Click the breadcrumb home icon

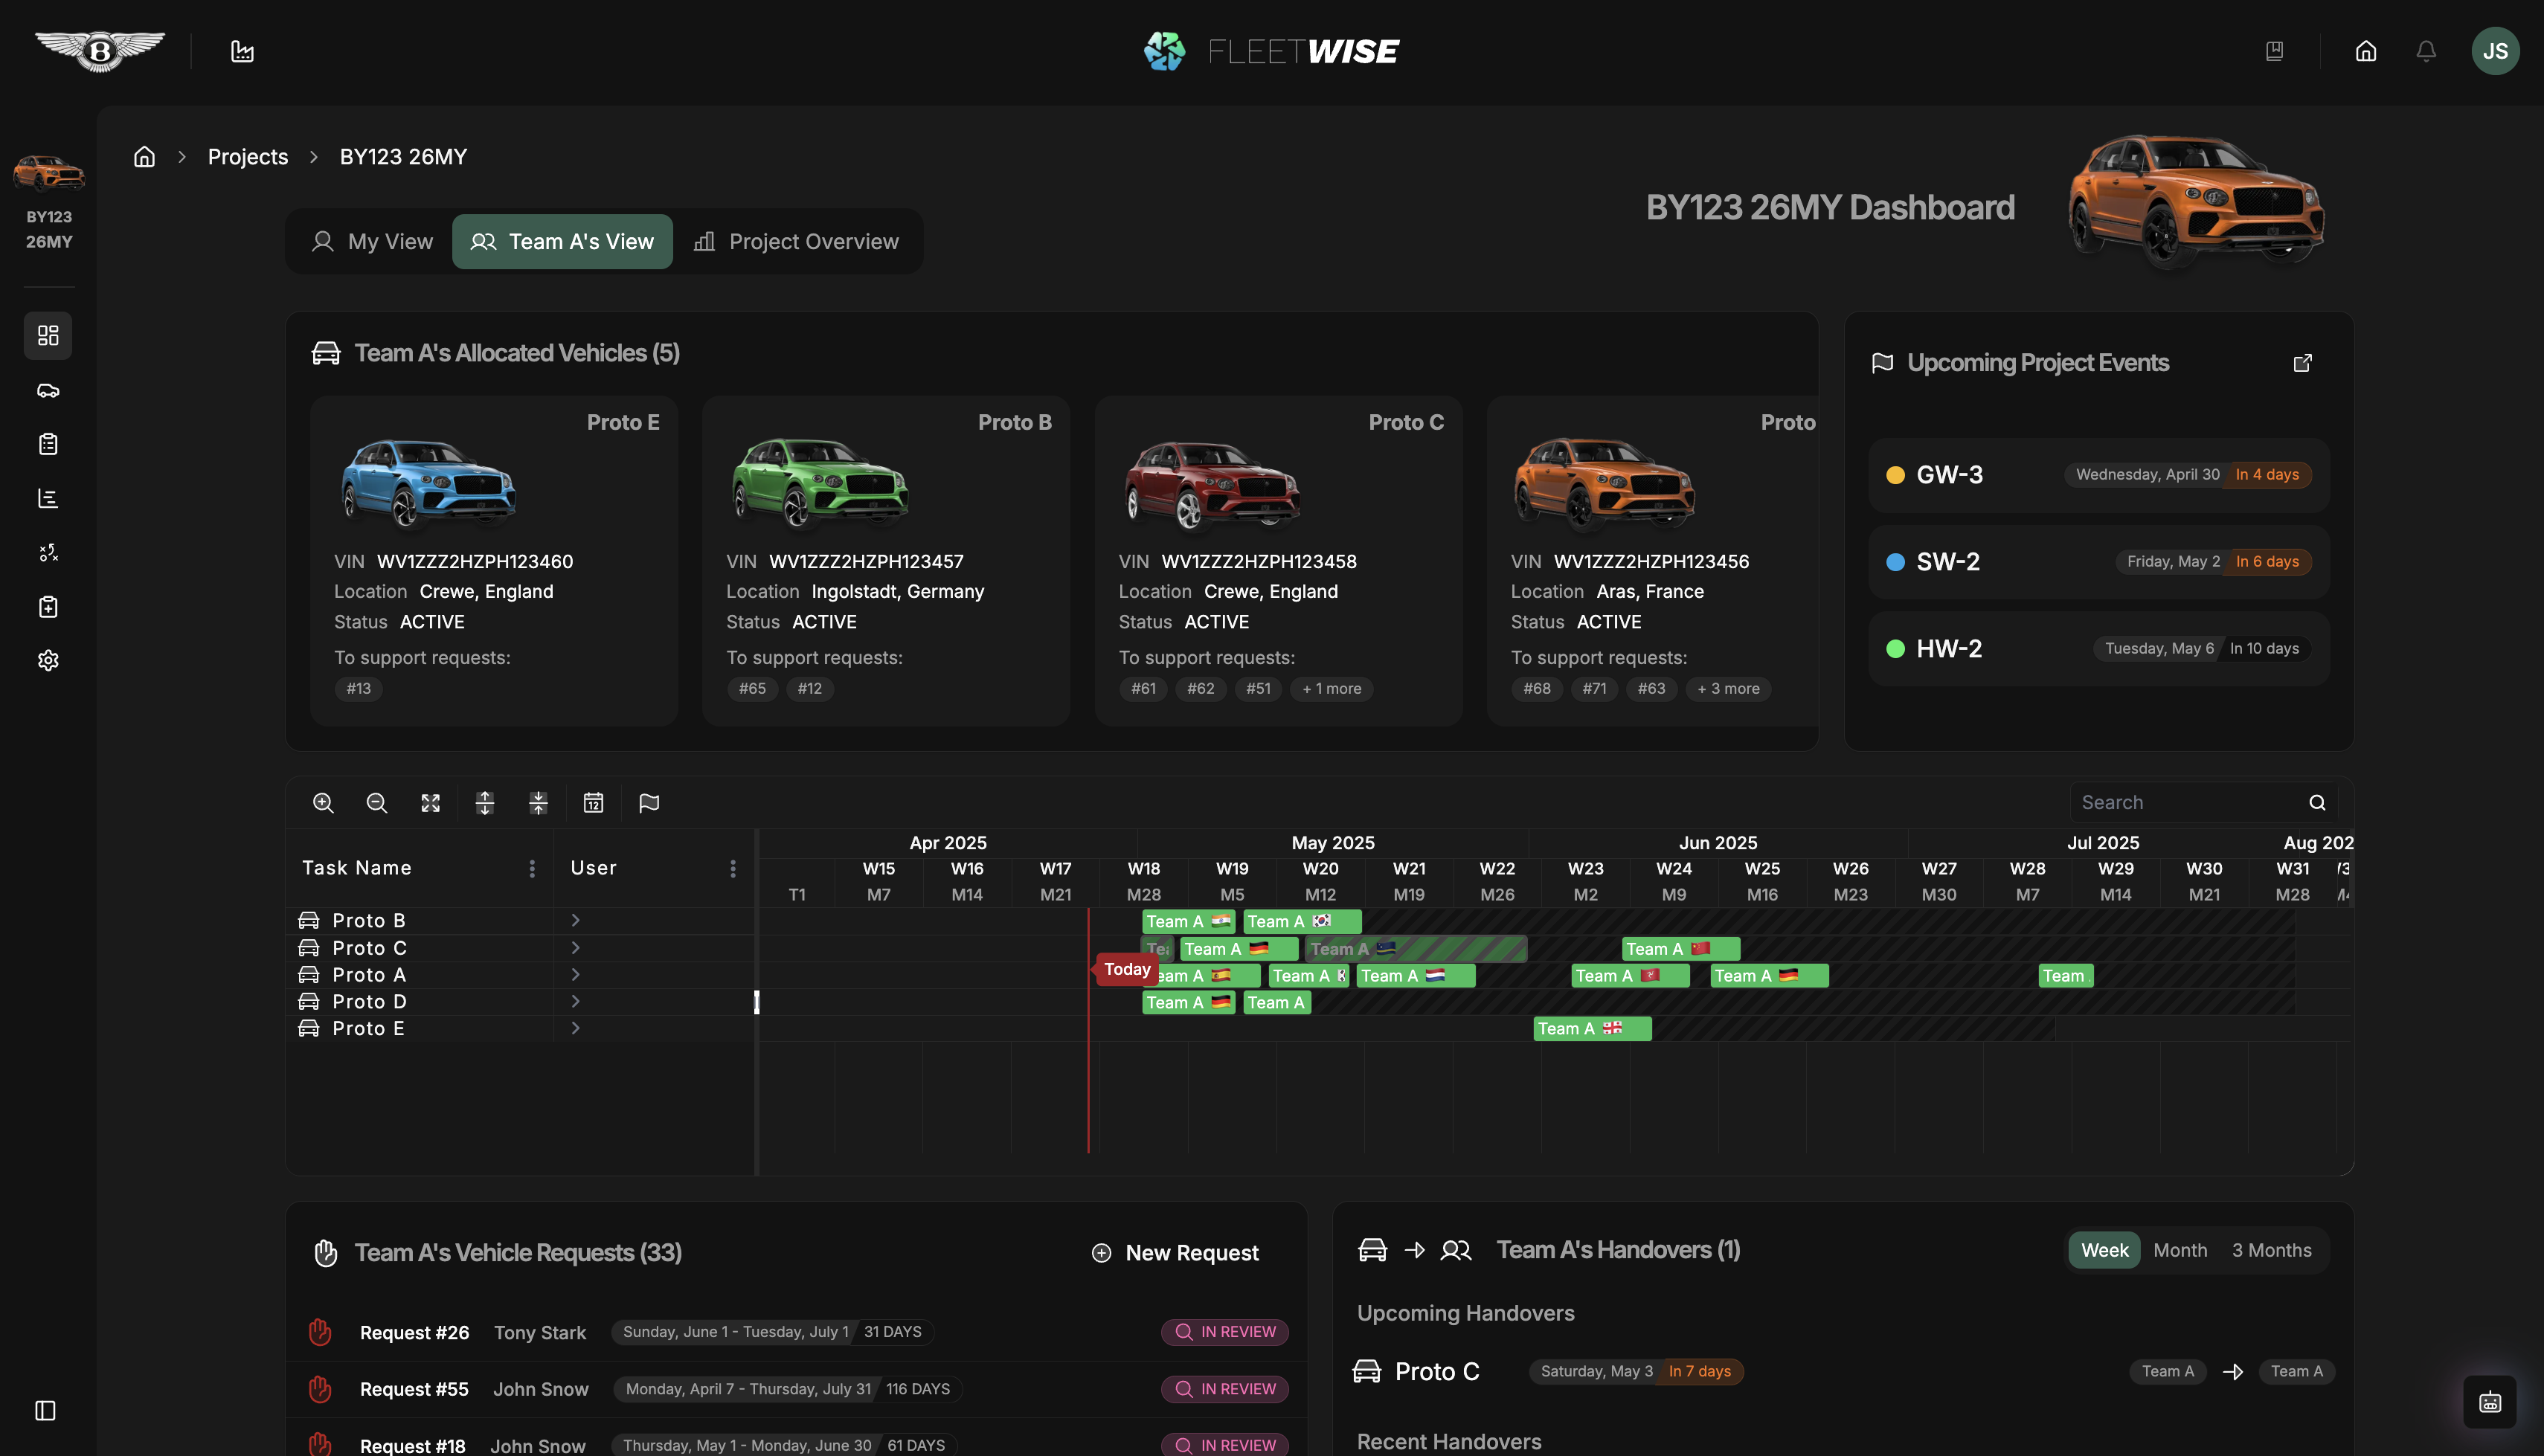pos(145,157)
